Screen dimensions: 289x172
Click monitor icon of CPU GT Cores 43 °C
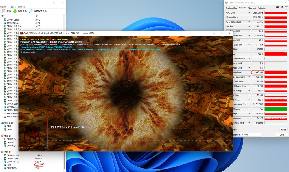point(5,23)
